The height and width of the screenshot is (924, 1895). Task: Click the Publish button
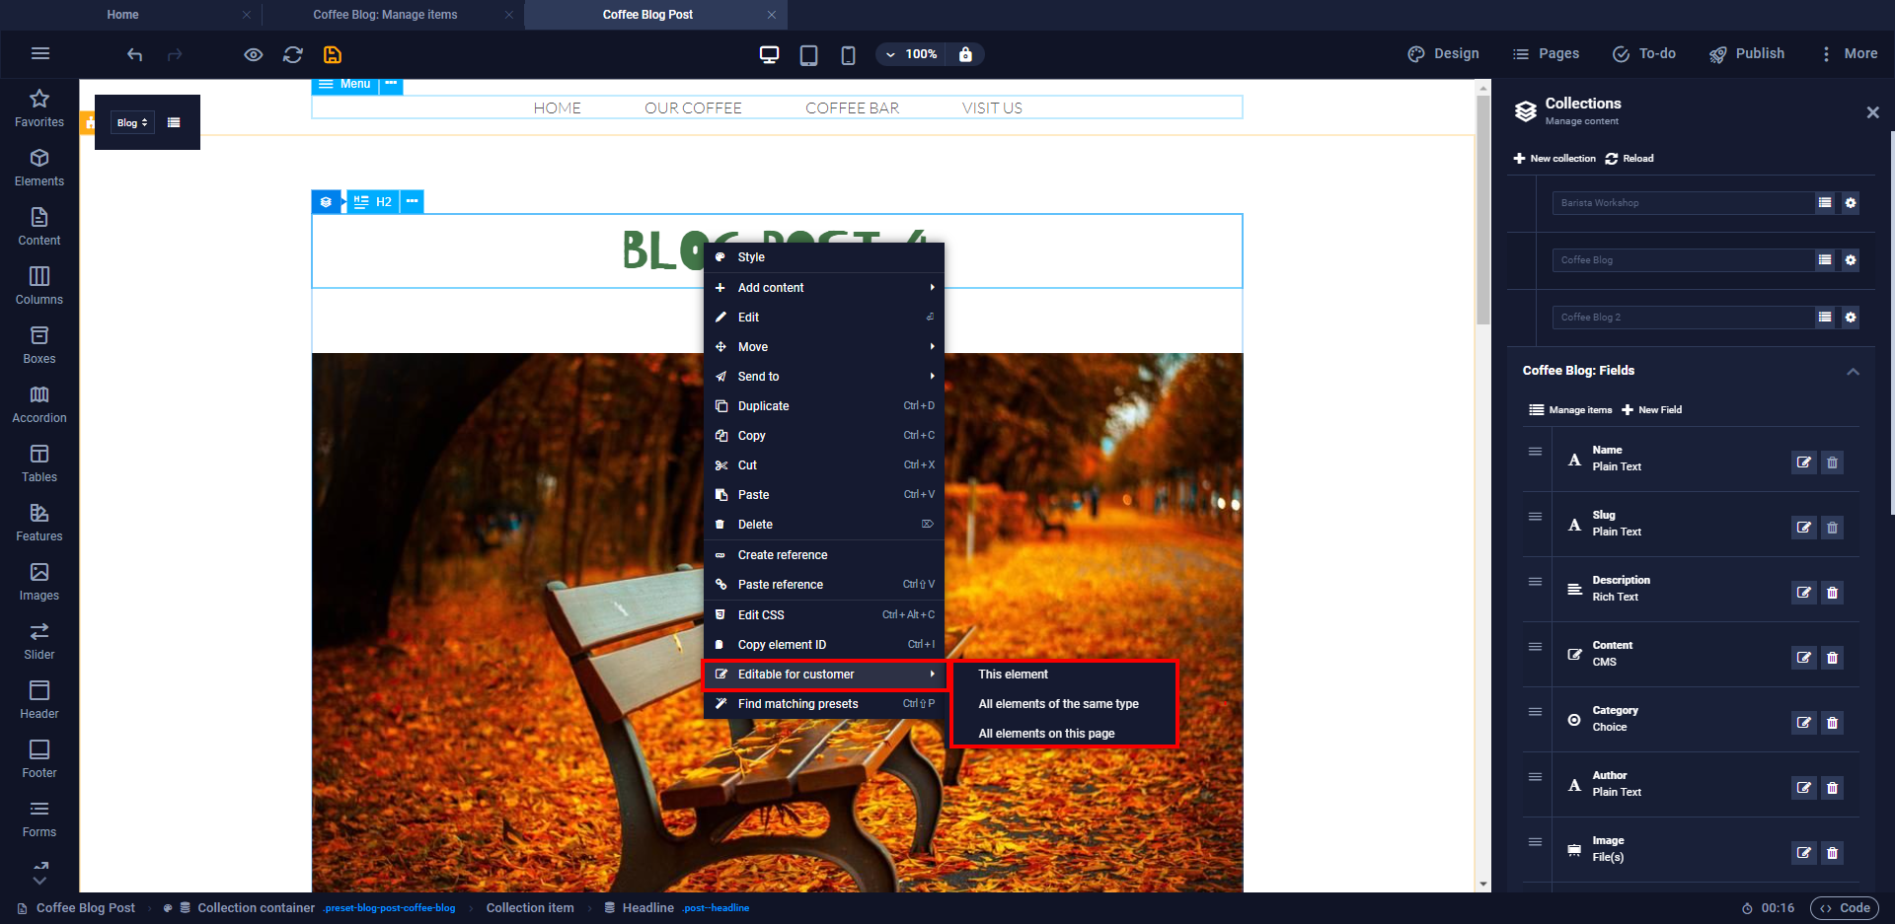[x=1747, y=54]
